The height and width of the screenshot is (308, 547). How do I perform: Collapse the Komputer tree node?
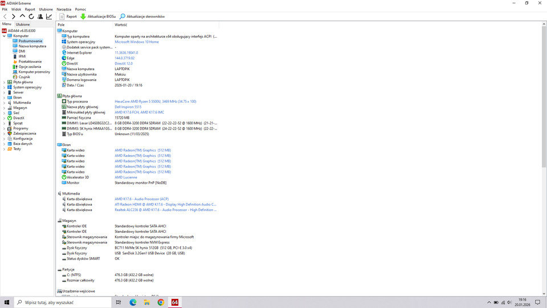[x=4, y=36]
